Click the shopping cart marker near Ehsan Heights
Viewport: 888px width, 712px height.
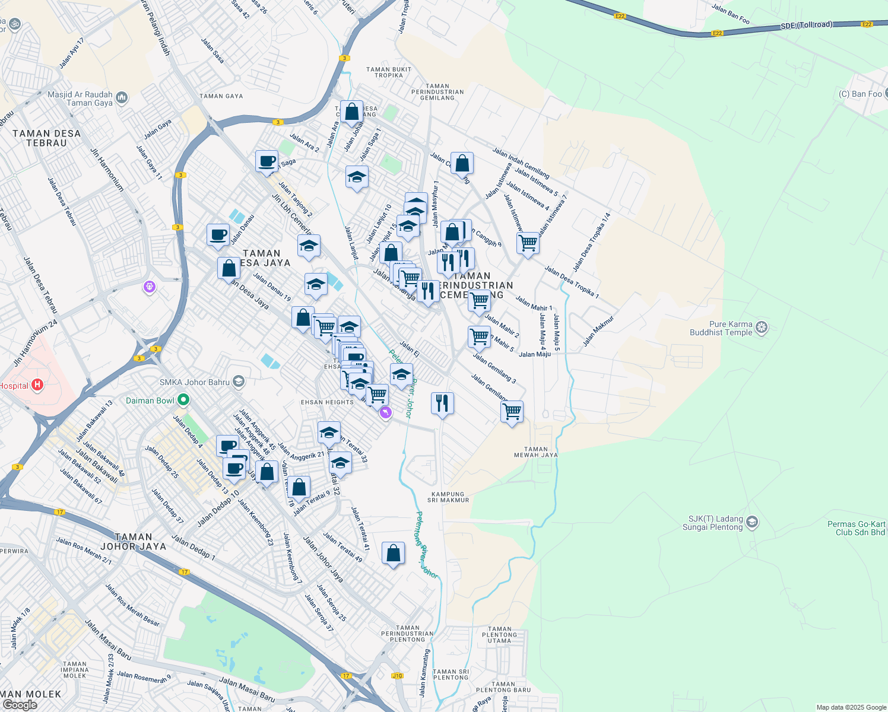[377, 395]
